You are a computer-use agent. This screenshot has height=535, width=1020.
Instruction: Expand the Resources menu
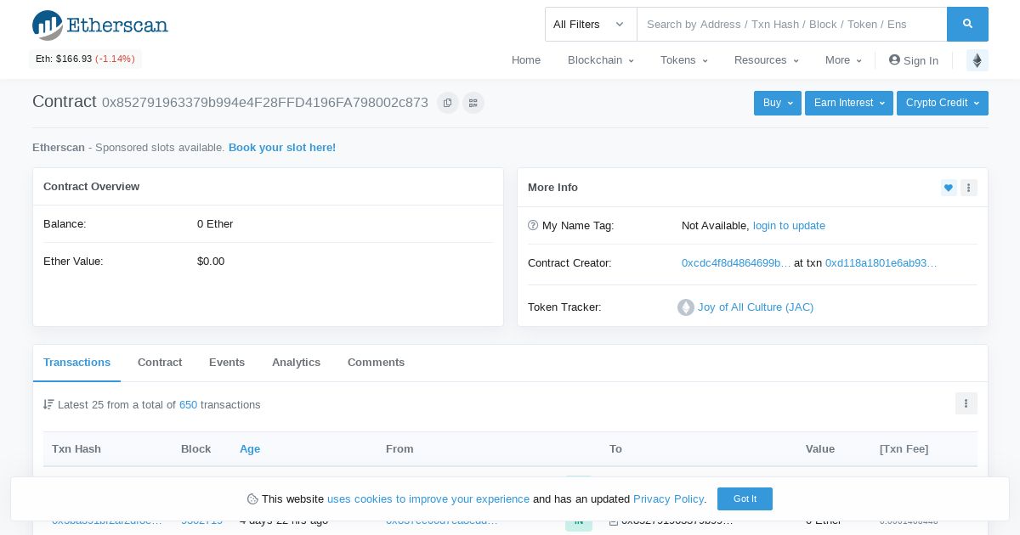(x=767, y=60)
